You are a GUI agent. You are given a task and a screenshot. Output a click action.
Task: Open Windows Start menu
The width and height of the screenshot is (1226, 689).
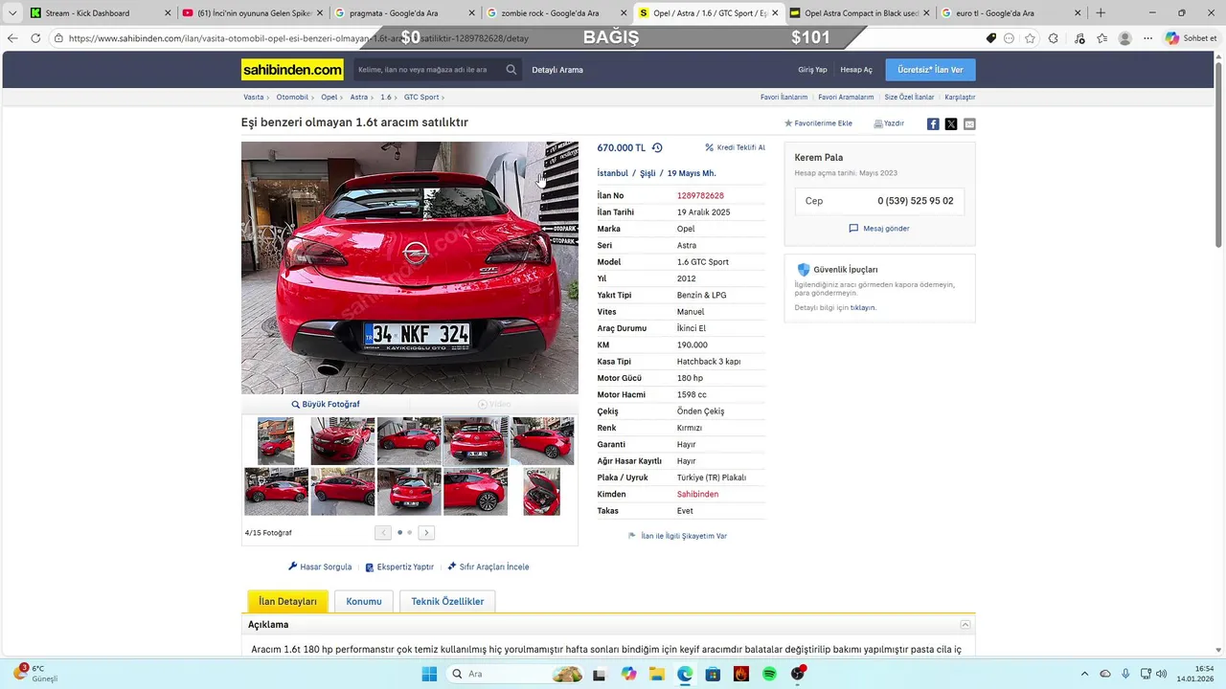click(429, 674)
